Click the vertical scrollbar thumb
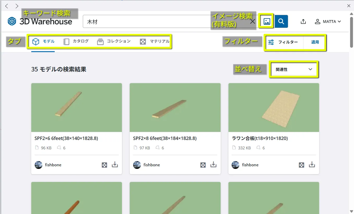354x214 pixels. tap(351, 32)
